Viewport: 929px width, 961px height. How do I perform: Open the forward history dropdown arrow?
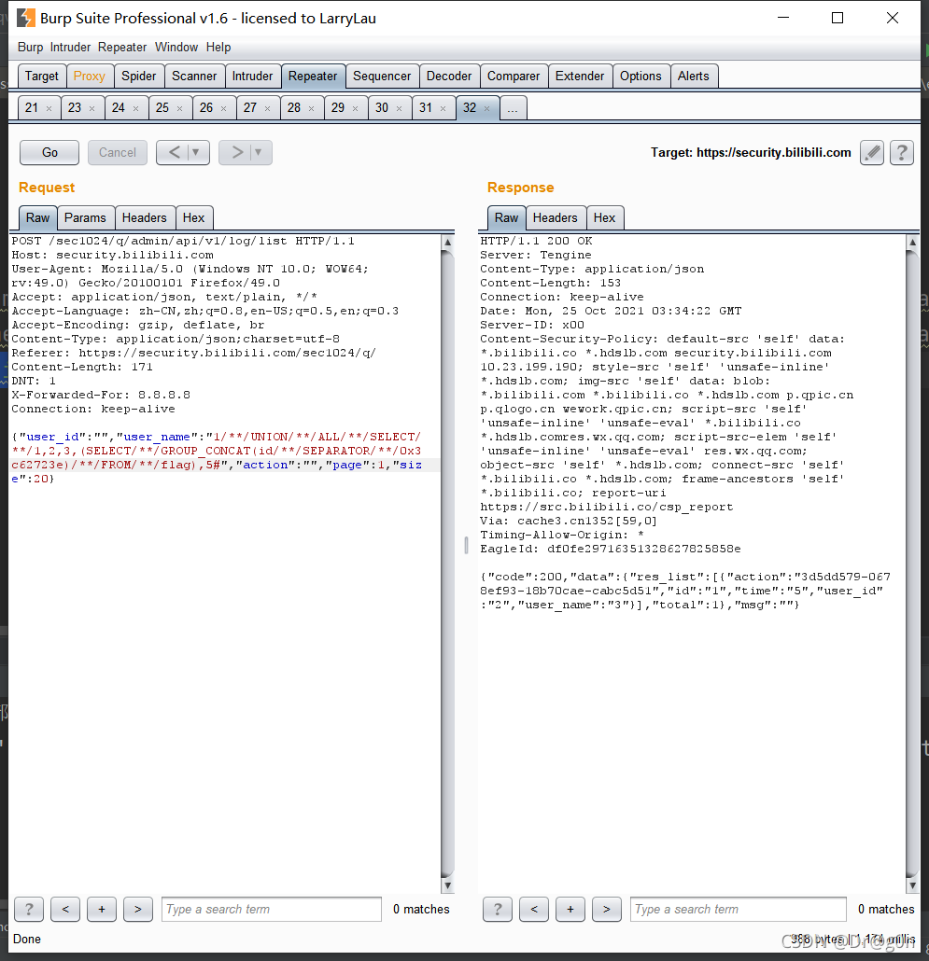[x=259, y=152]
